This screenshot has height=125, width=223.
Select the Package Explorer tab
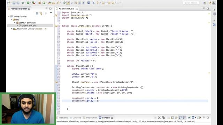(19, 9)
